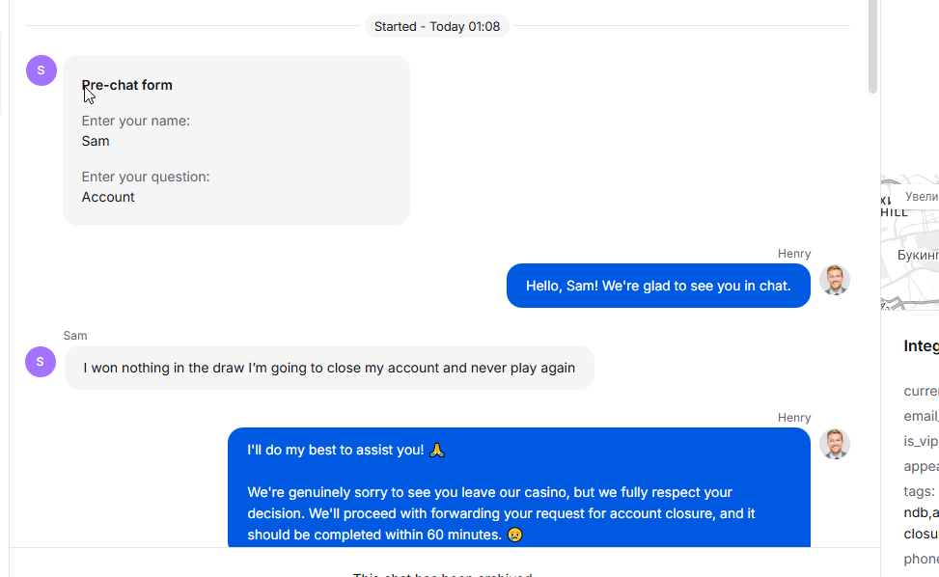Image resolution: width=939 pixels, height=577 pixels.
Task: Click the chat's vertical scrollbar thumb
Action: [x=872, y=46]
